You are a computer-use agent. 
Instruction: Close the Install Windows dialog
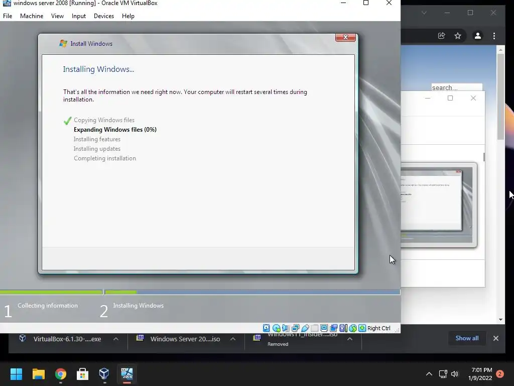pyautogui.click(x=345, y=37)
